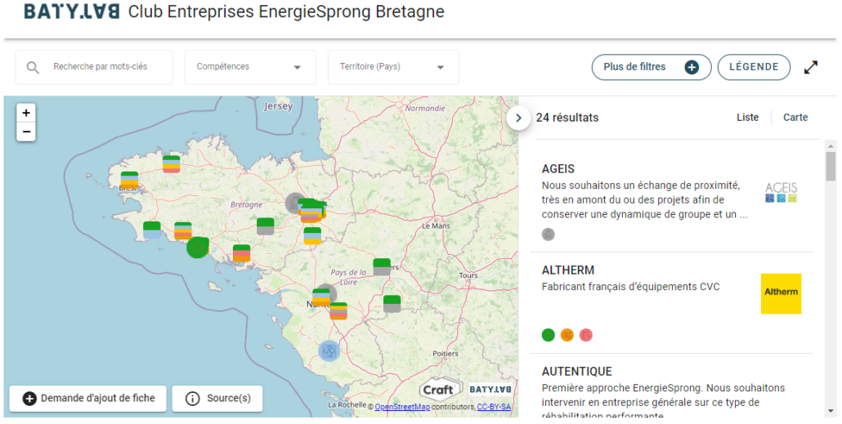Open the CC-BY-SA license link

tap(494, 407)
